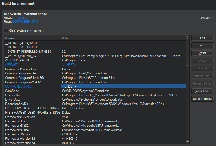Viewport: 216px width, 146px height.
Task: Open the Batch Edit dialog
Action: tap(202, 91)
